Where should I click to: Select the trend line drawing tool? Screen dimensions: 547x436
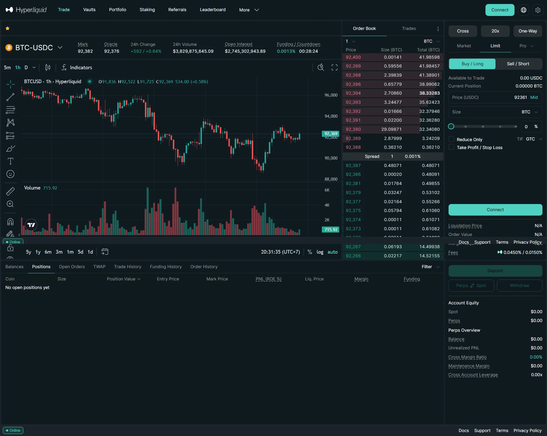tap(10, 97)
